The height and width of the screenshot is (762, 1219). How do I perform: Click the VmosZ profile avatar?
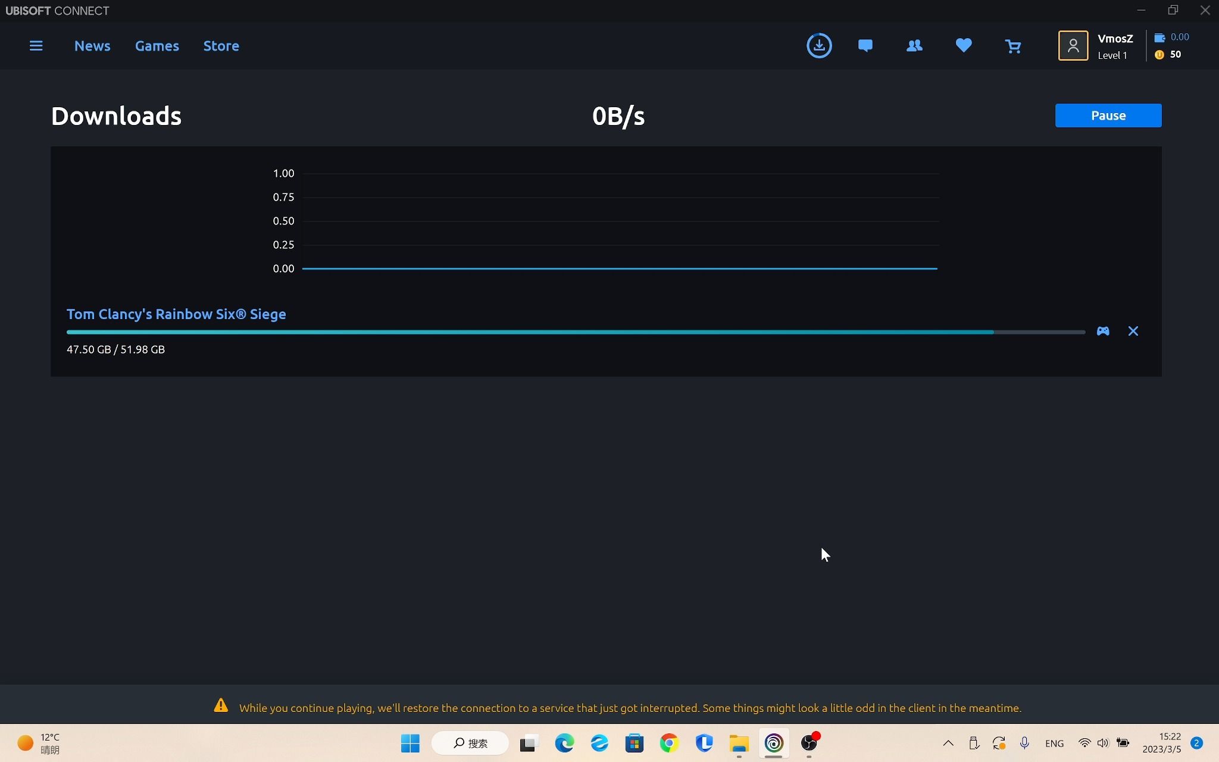coord(1073,46)
